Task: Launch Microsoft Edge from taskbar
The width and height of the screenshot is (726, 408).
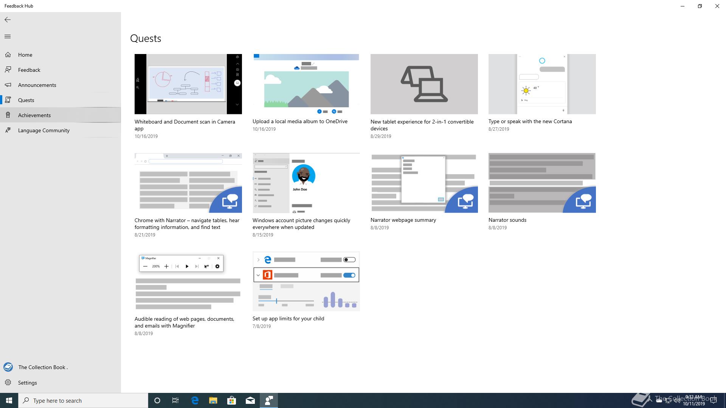Action: [x=195, y=400]
